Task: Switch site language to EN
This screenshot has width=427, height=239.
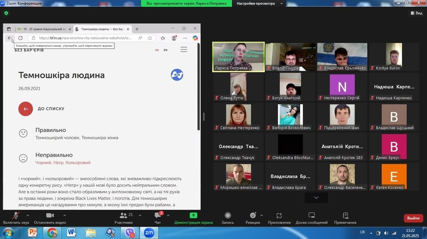Action: 165,50
